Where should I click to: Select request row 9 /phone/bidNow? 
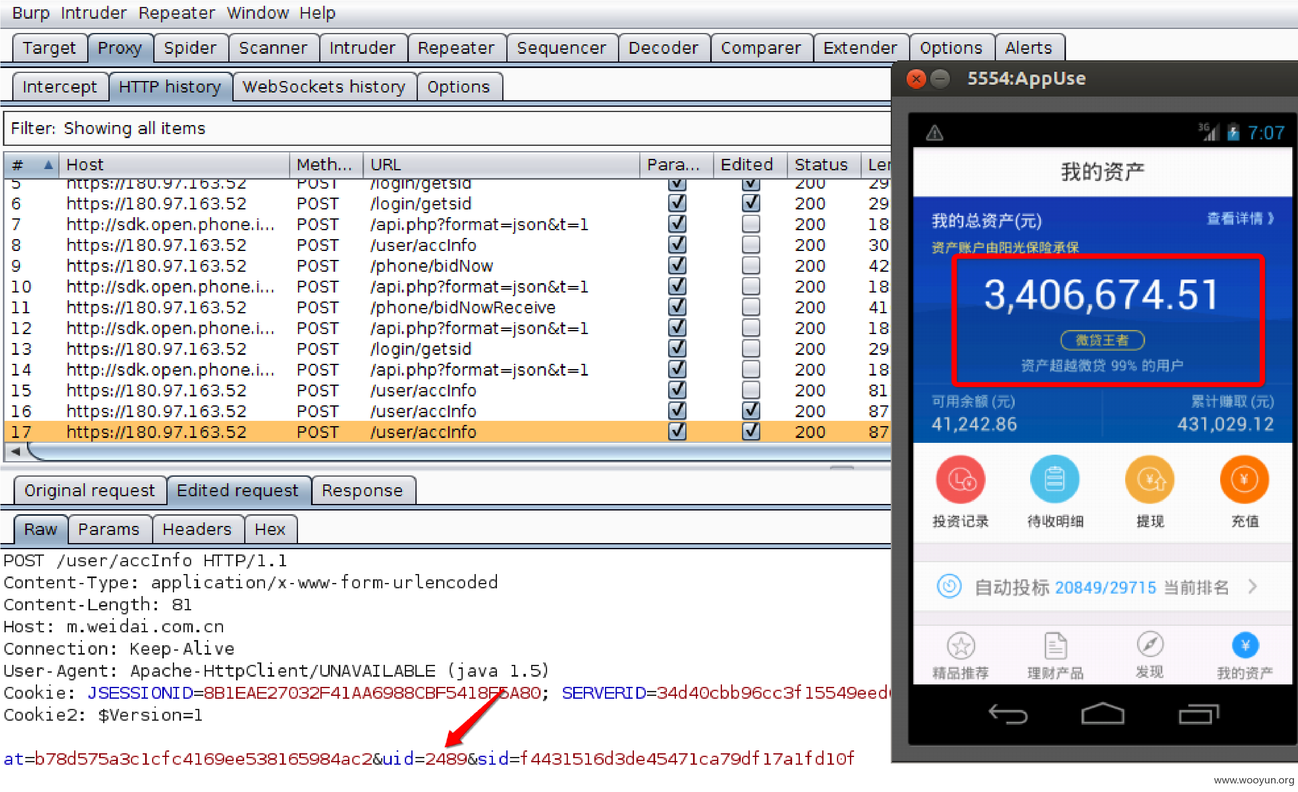click(447, 265)
